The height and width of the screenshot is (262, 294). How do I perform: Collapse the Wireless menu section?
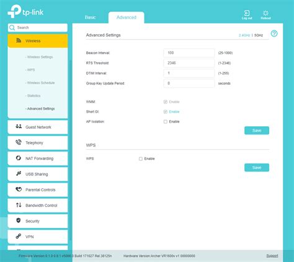click(38, 41)
